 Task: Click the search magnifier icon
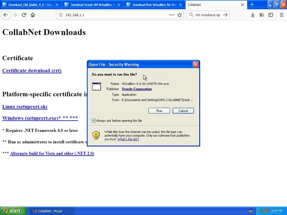(191, 15)
